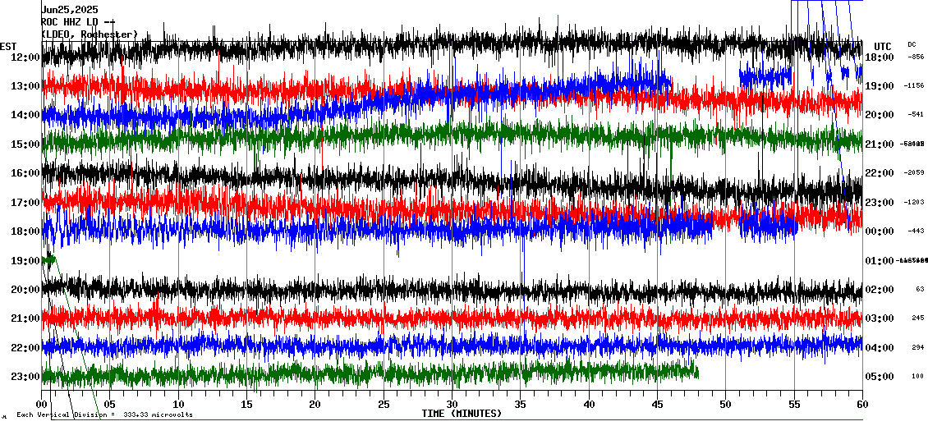Click the 22:00 UTC row label

(x=880, y=173)
